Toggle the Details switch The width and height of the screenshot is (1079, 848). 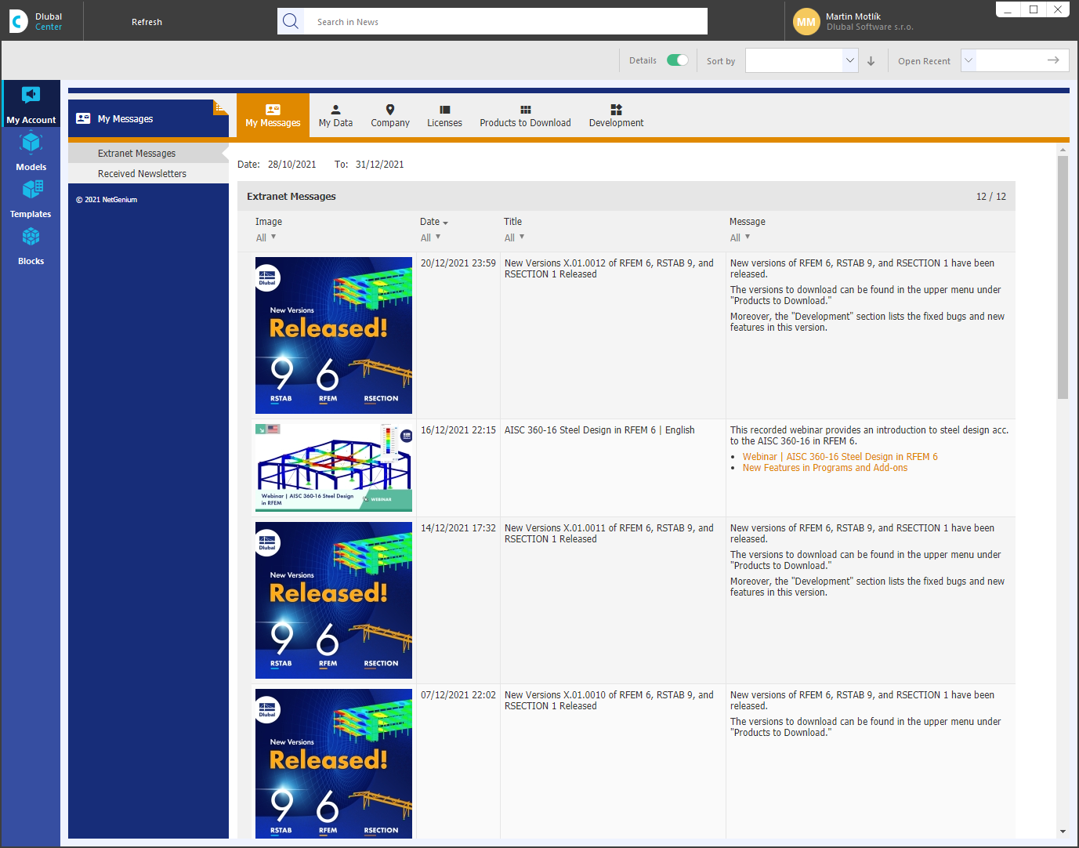tap(677, 60)
